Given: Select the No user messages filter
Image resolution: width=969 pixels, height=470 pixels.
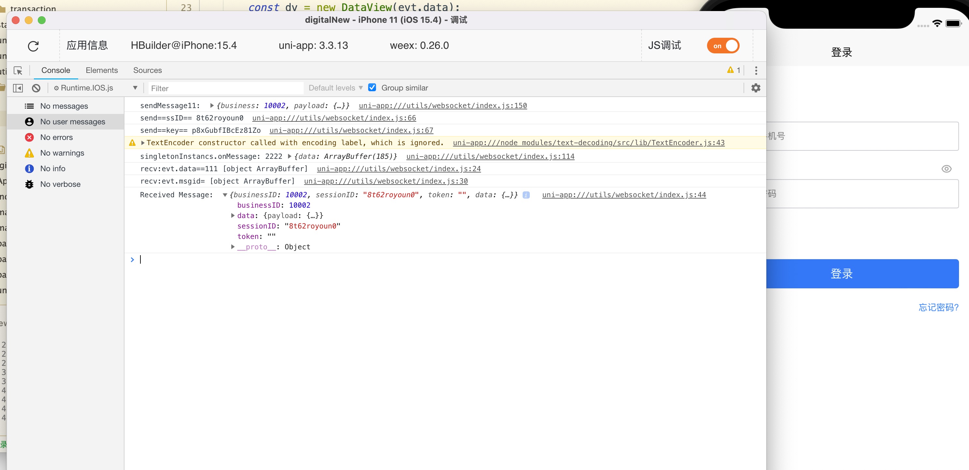Looking at the screenshot, I should (x=65, y=122).
